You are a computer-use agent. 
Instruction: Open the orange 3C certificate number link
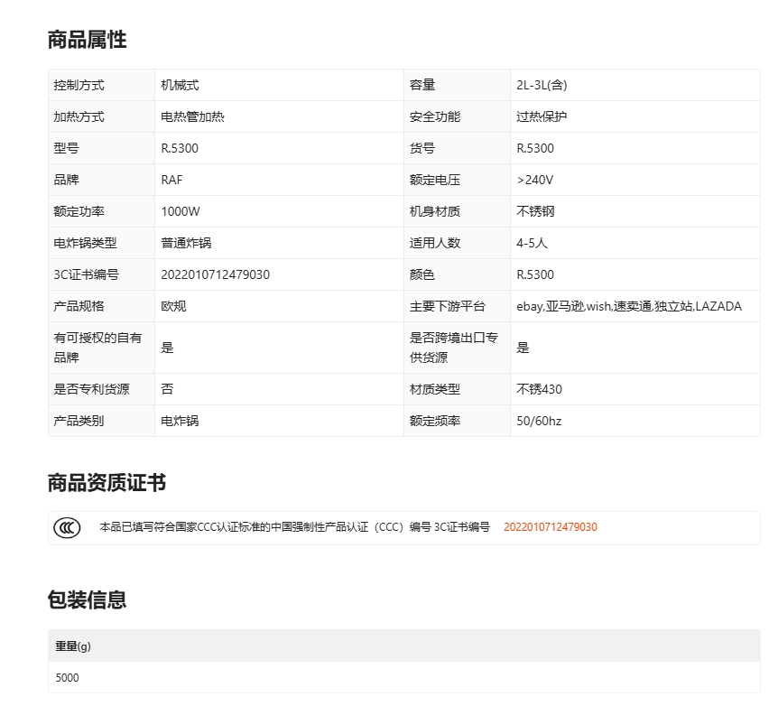(550, 527)
